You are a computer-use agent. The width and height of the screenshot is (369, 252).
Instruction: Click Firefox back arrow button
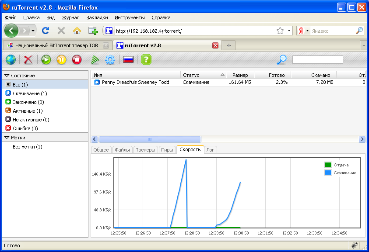coord(11,31)
